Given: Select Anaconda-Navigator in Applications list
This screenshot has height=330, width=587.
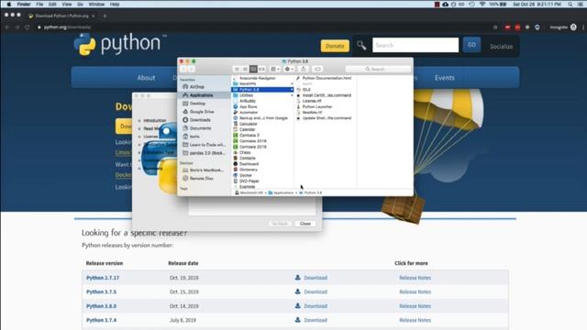Looking at the screenshot, I should [x=257, y=78].
